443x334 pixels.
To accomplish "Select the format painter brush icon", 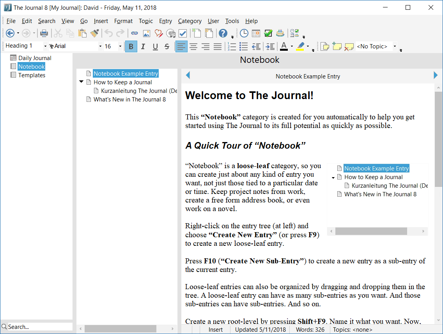I will (95, 33).
